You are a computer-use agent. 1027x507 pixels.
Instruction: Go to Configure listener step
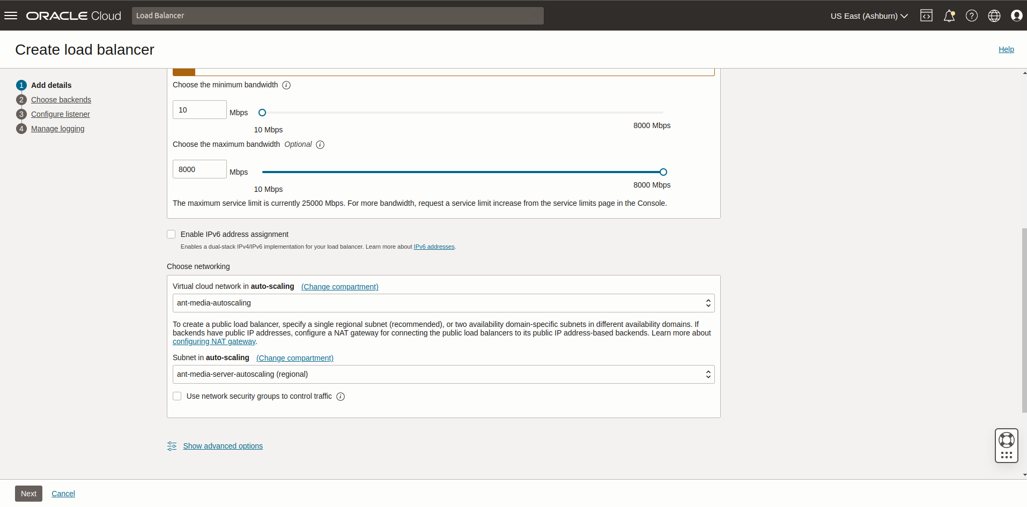(x=61, y=114)
